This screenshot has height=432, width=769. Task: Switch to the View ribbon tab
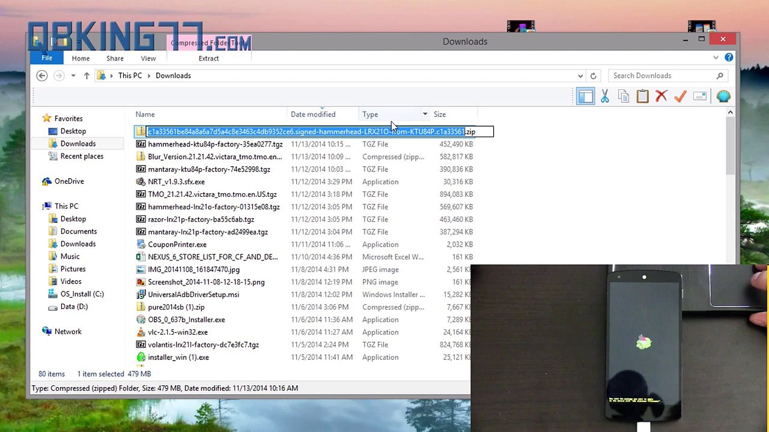pos(148,58)
